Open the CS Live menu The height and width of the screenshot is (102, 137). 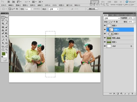(130, 2)
